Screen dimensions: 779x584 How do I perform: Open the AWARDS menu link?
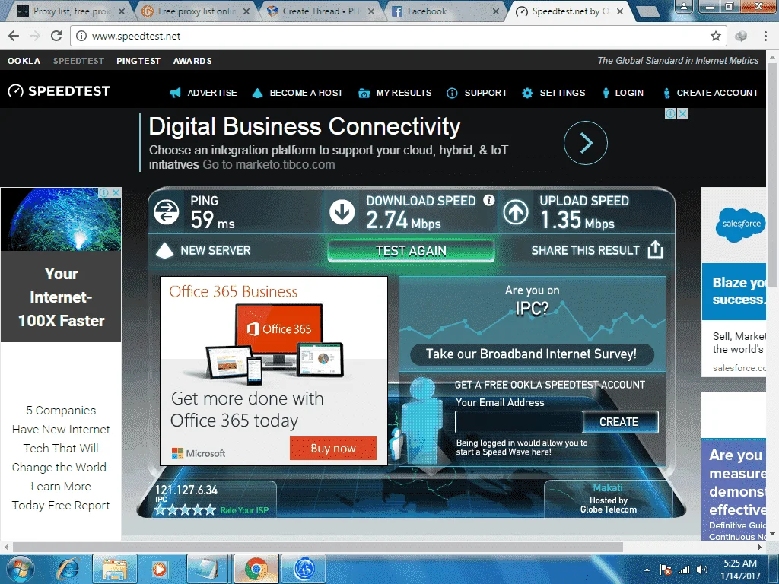point(192,61)
